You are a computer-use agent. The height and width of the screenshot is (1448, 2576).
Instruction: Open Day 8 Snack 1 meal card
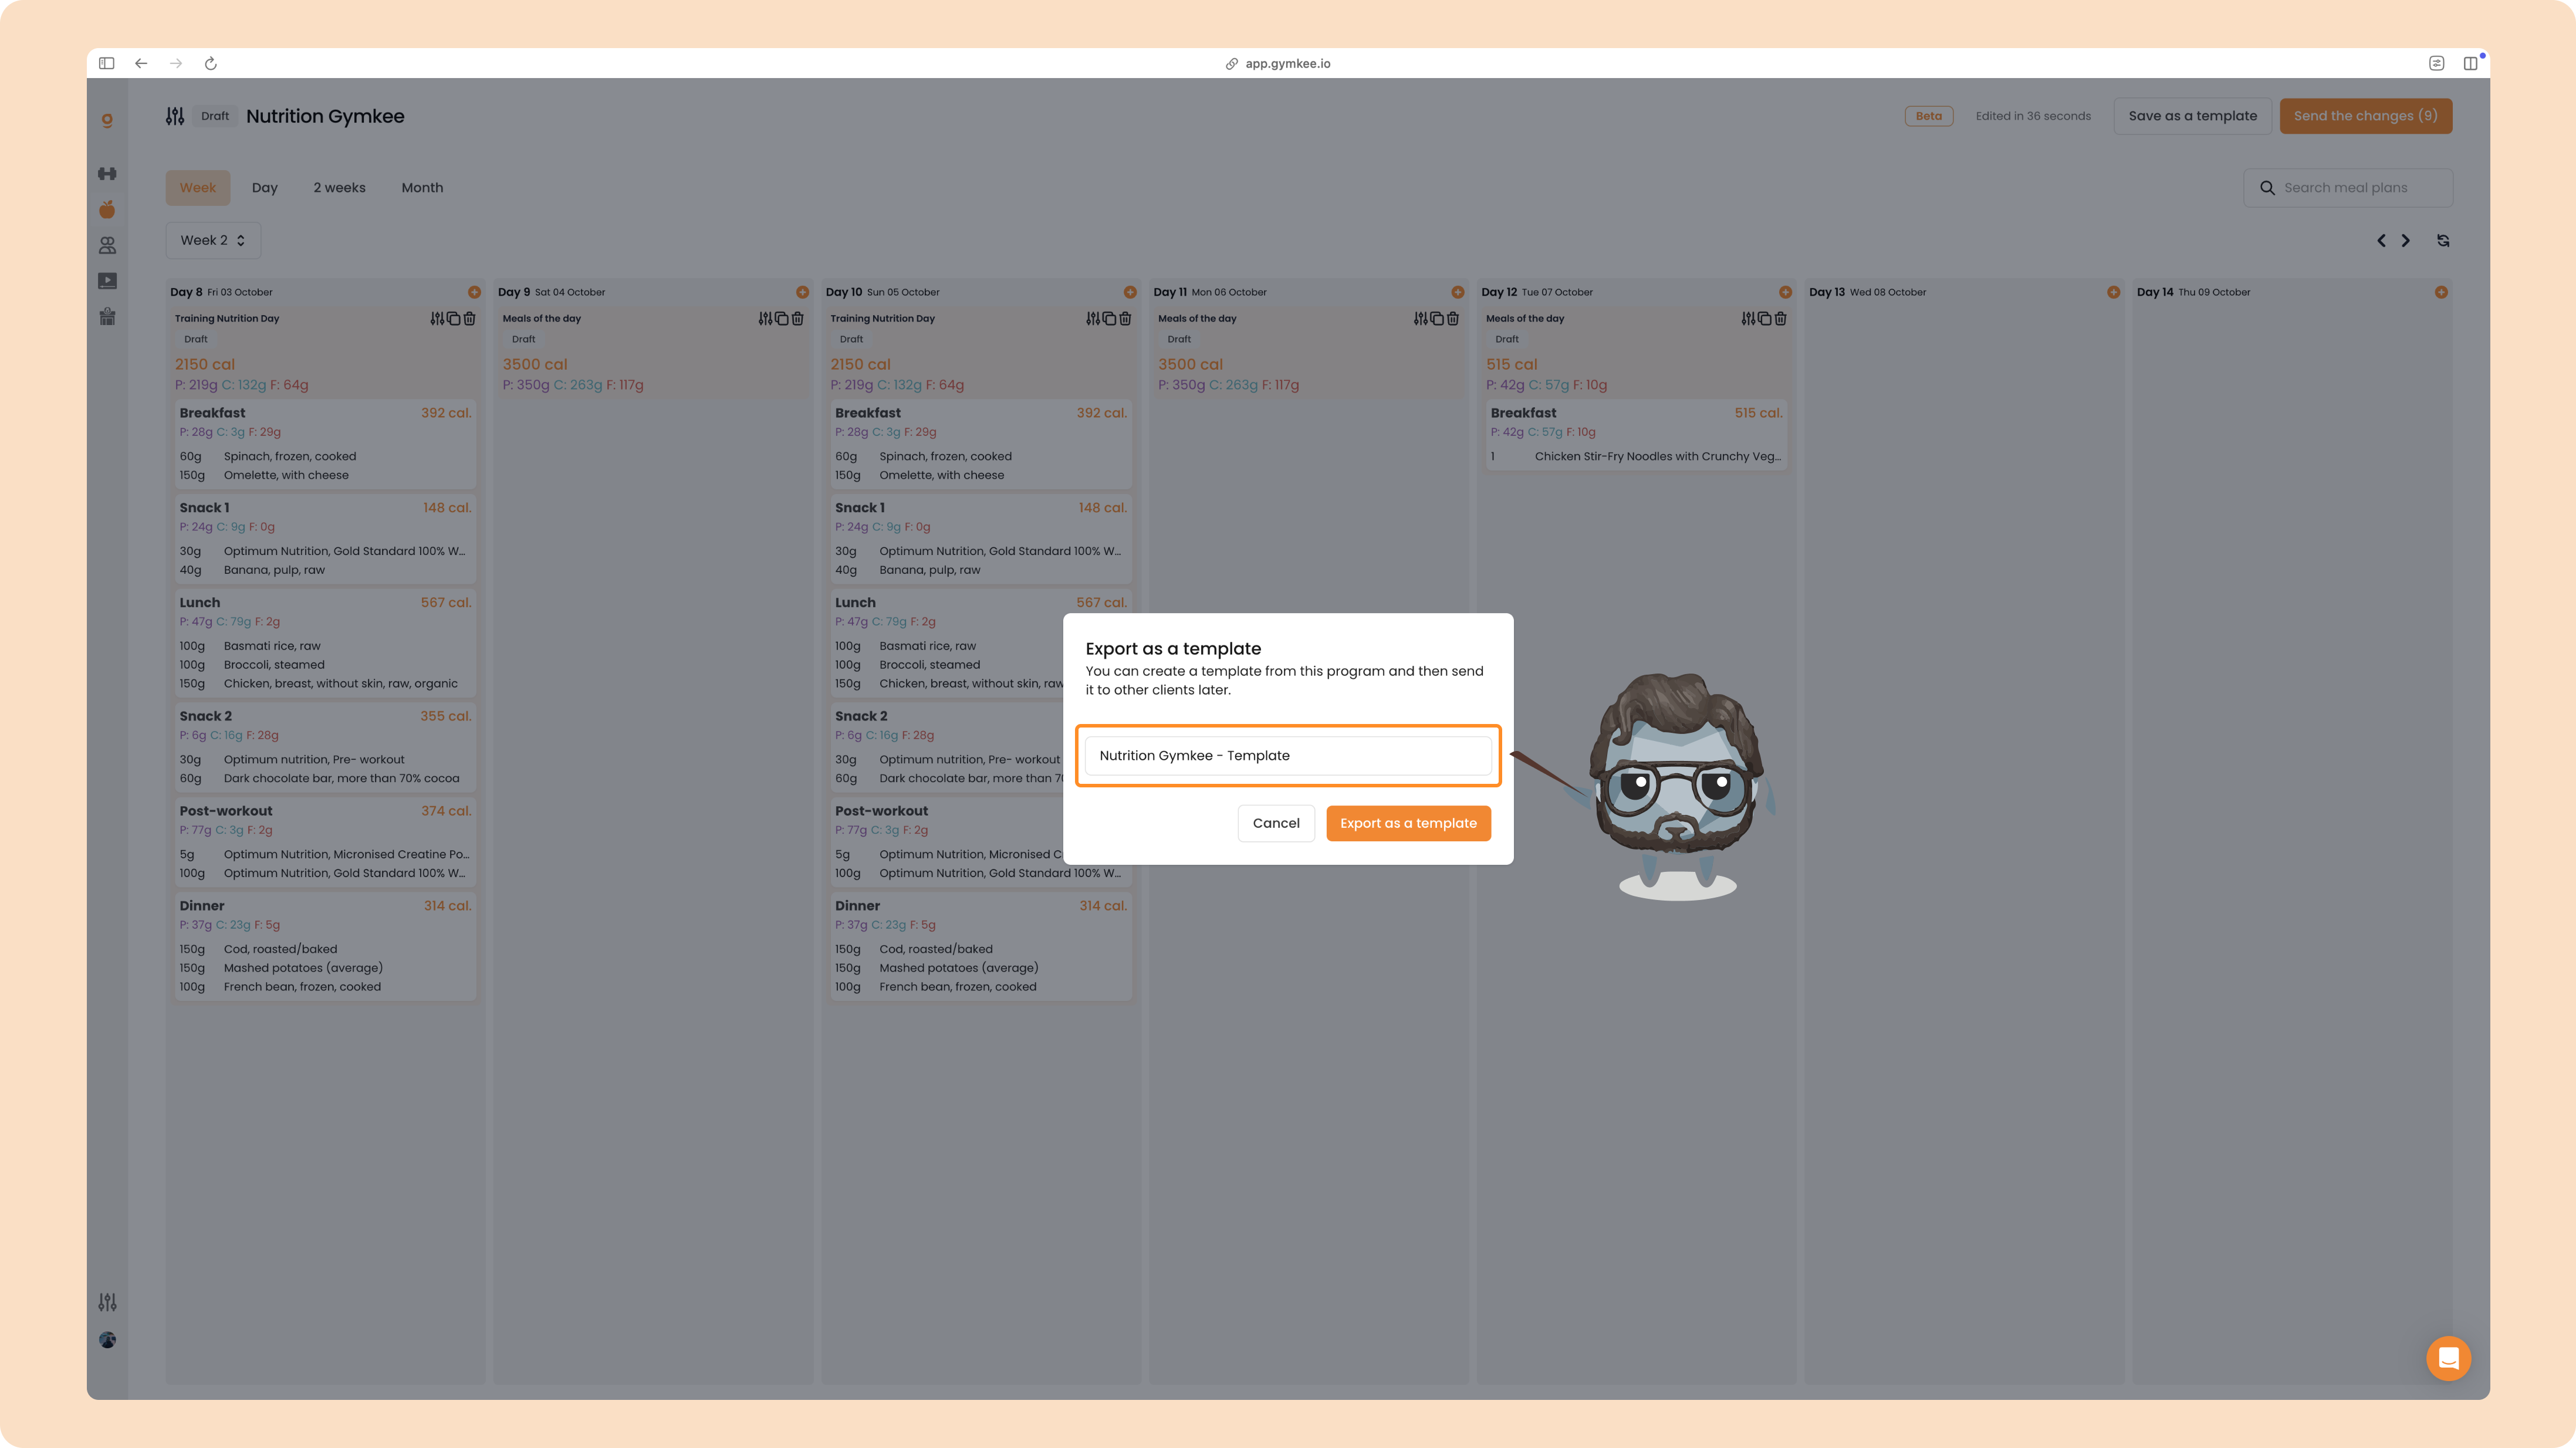[x=325, y=538]
